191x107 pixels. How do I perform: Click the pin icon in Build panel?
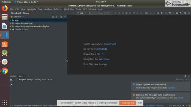11,84
